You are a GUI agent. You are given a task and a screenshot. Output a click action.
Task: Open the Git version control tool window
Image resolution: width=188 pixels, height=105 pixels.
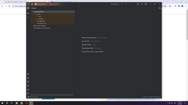pyautogui.click(x=28, y=93)
